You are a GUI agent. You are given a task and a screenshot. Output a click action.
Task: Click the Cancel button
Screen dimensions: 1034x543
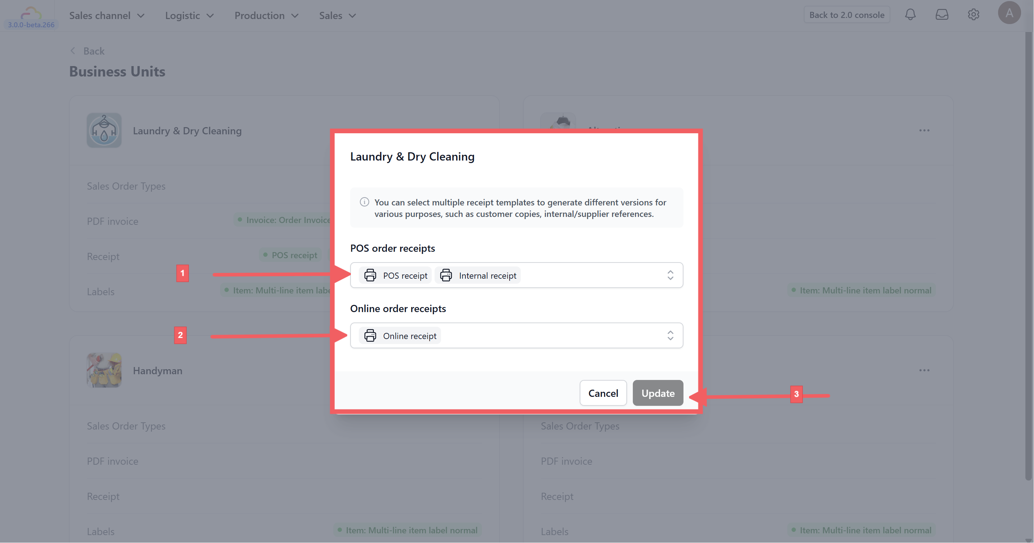(603, 393)
